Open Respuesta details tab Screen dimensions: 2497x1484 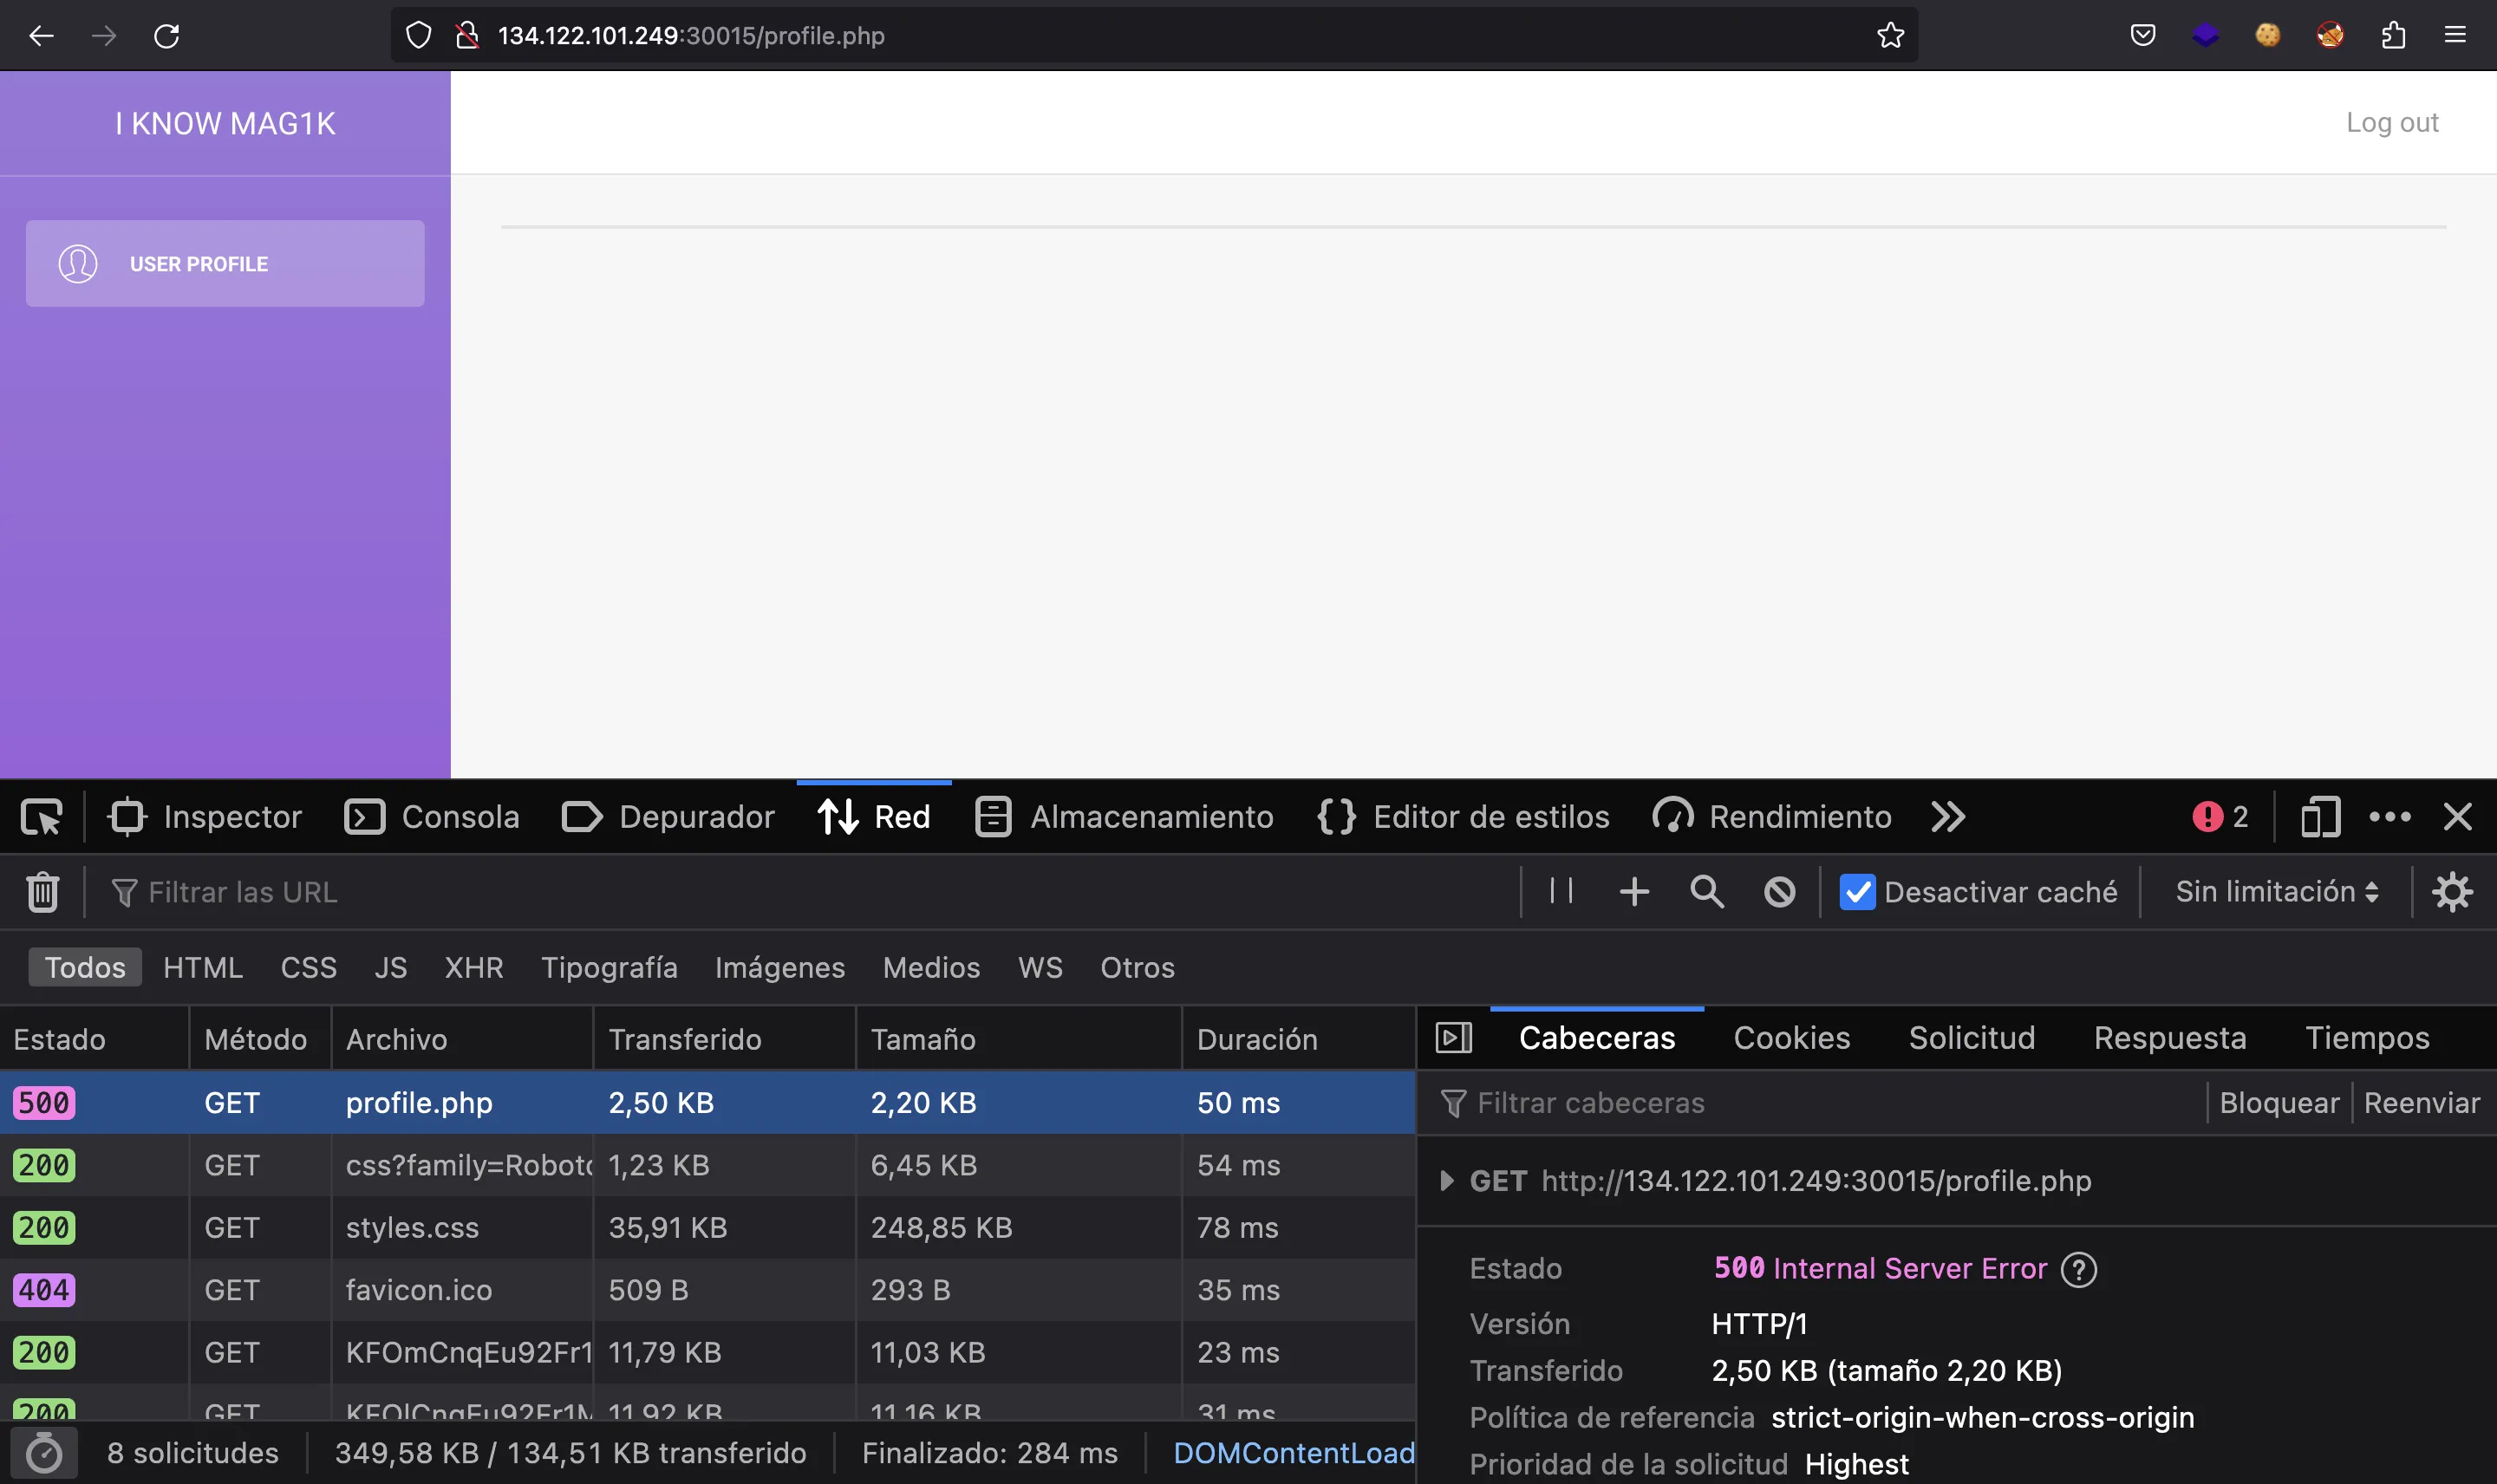click(x=2170, y=1037)
